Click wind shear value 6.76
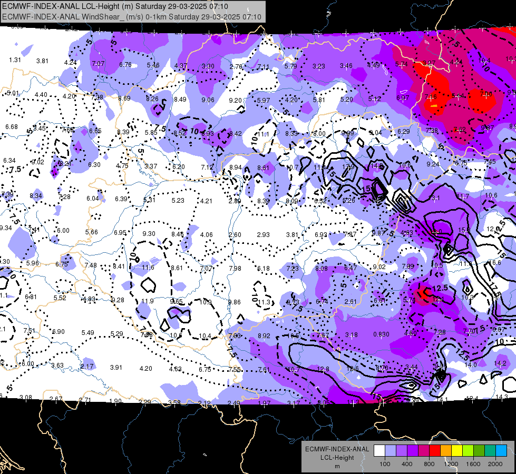 click(125, 64)
